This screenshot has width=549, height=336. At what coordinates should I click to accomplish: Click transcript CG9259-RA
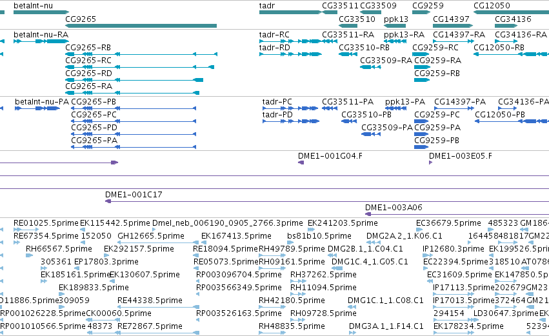point(423,67)
